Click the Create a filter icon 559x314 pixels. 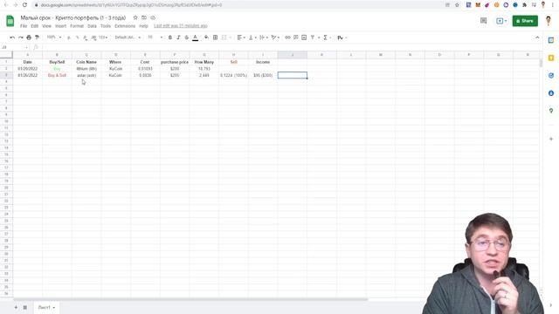[x=313, y=38]
